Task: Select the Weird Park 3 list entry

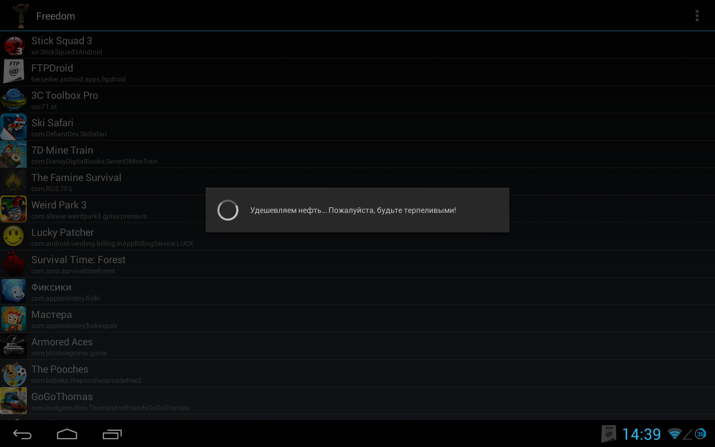Action: 357,210
